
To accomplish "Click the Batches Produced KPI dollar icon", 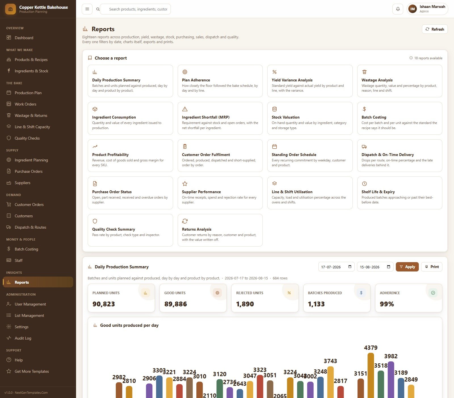I will [x=361, y=293].
